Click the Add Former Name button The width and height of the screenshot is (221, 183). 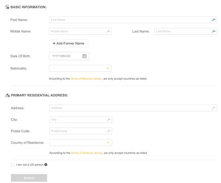(x=69, y=43)
